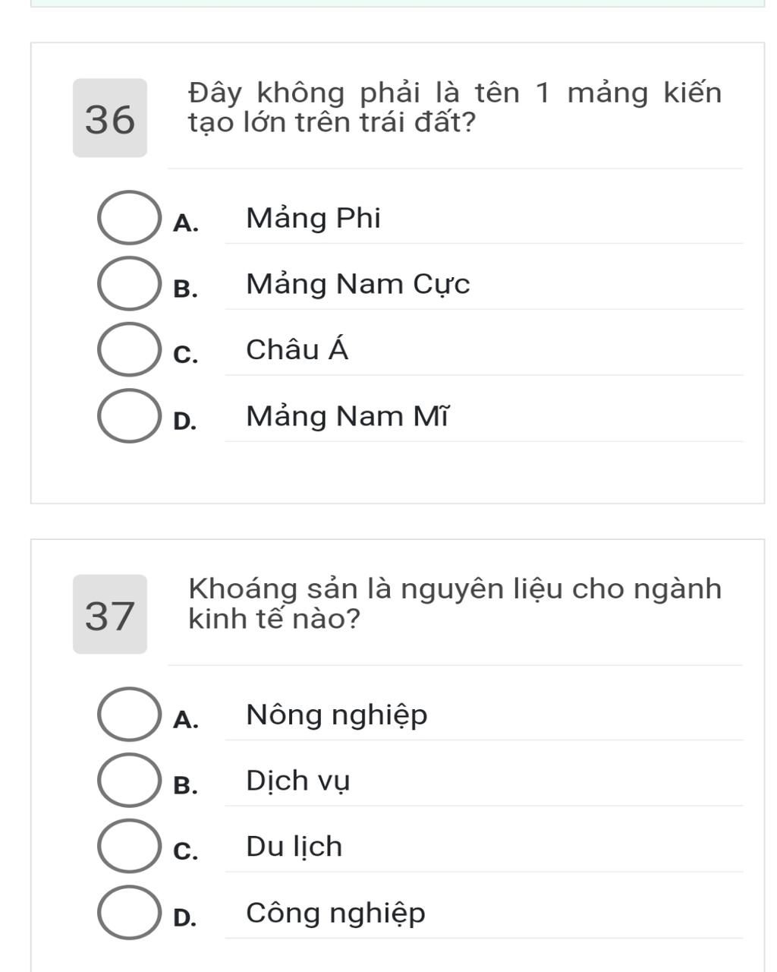Click the "Mảng Nam Cực" answer text

click(358, 285)
